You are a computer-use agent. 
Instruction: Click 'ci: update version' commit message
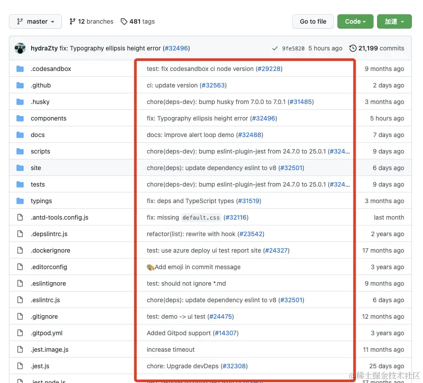172,85
